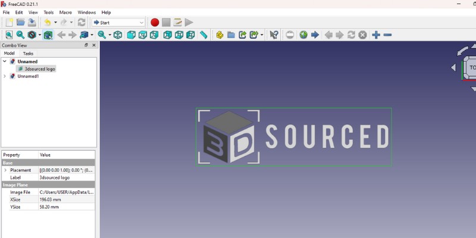Open the Start workbench selector dropdown
This screenshot has height=238, width=476.
pyautogui.click(x=118, y=23)
